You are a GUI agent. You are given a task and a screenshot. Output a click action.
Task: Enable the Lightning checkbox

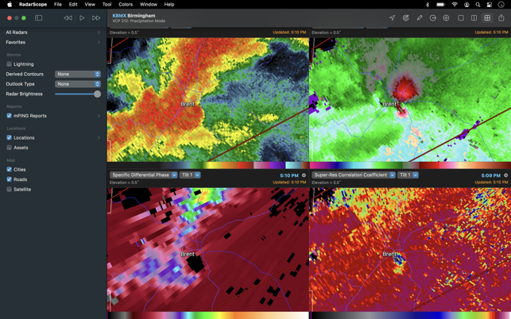pos(9,64)
